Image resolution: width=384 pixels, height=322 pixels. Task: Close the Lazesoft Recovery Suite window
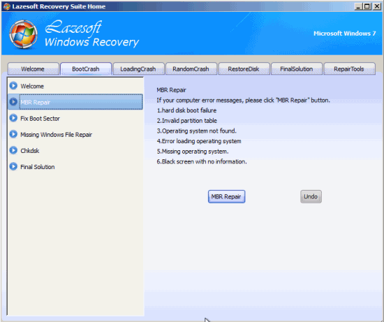376,6
